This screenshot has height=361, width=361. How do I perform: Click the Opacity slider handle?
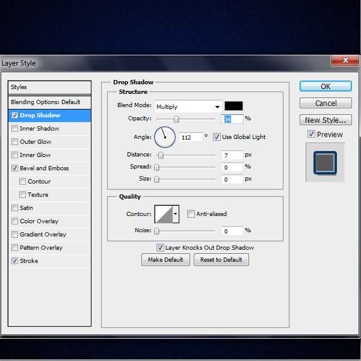(176, 119)
